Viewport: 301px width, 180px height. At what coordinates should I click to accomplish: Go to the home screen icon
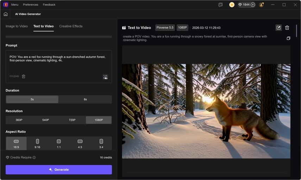[x=6, y=14]
